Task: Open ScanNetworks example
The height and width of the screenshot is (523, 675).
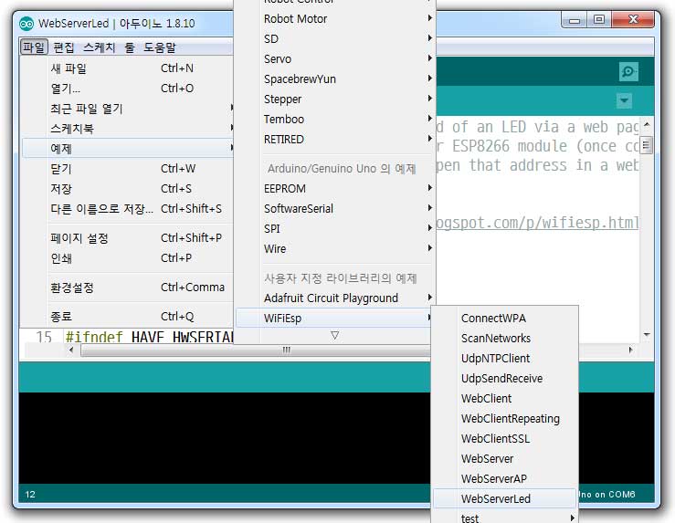Action: point(504,339)
